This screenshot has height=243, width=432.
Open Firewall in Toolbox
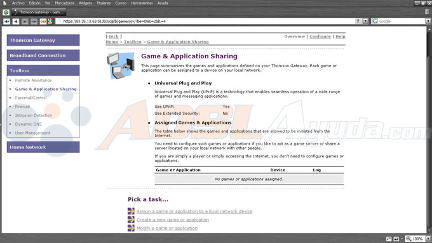click(x=22, y=107)
